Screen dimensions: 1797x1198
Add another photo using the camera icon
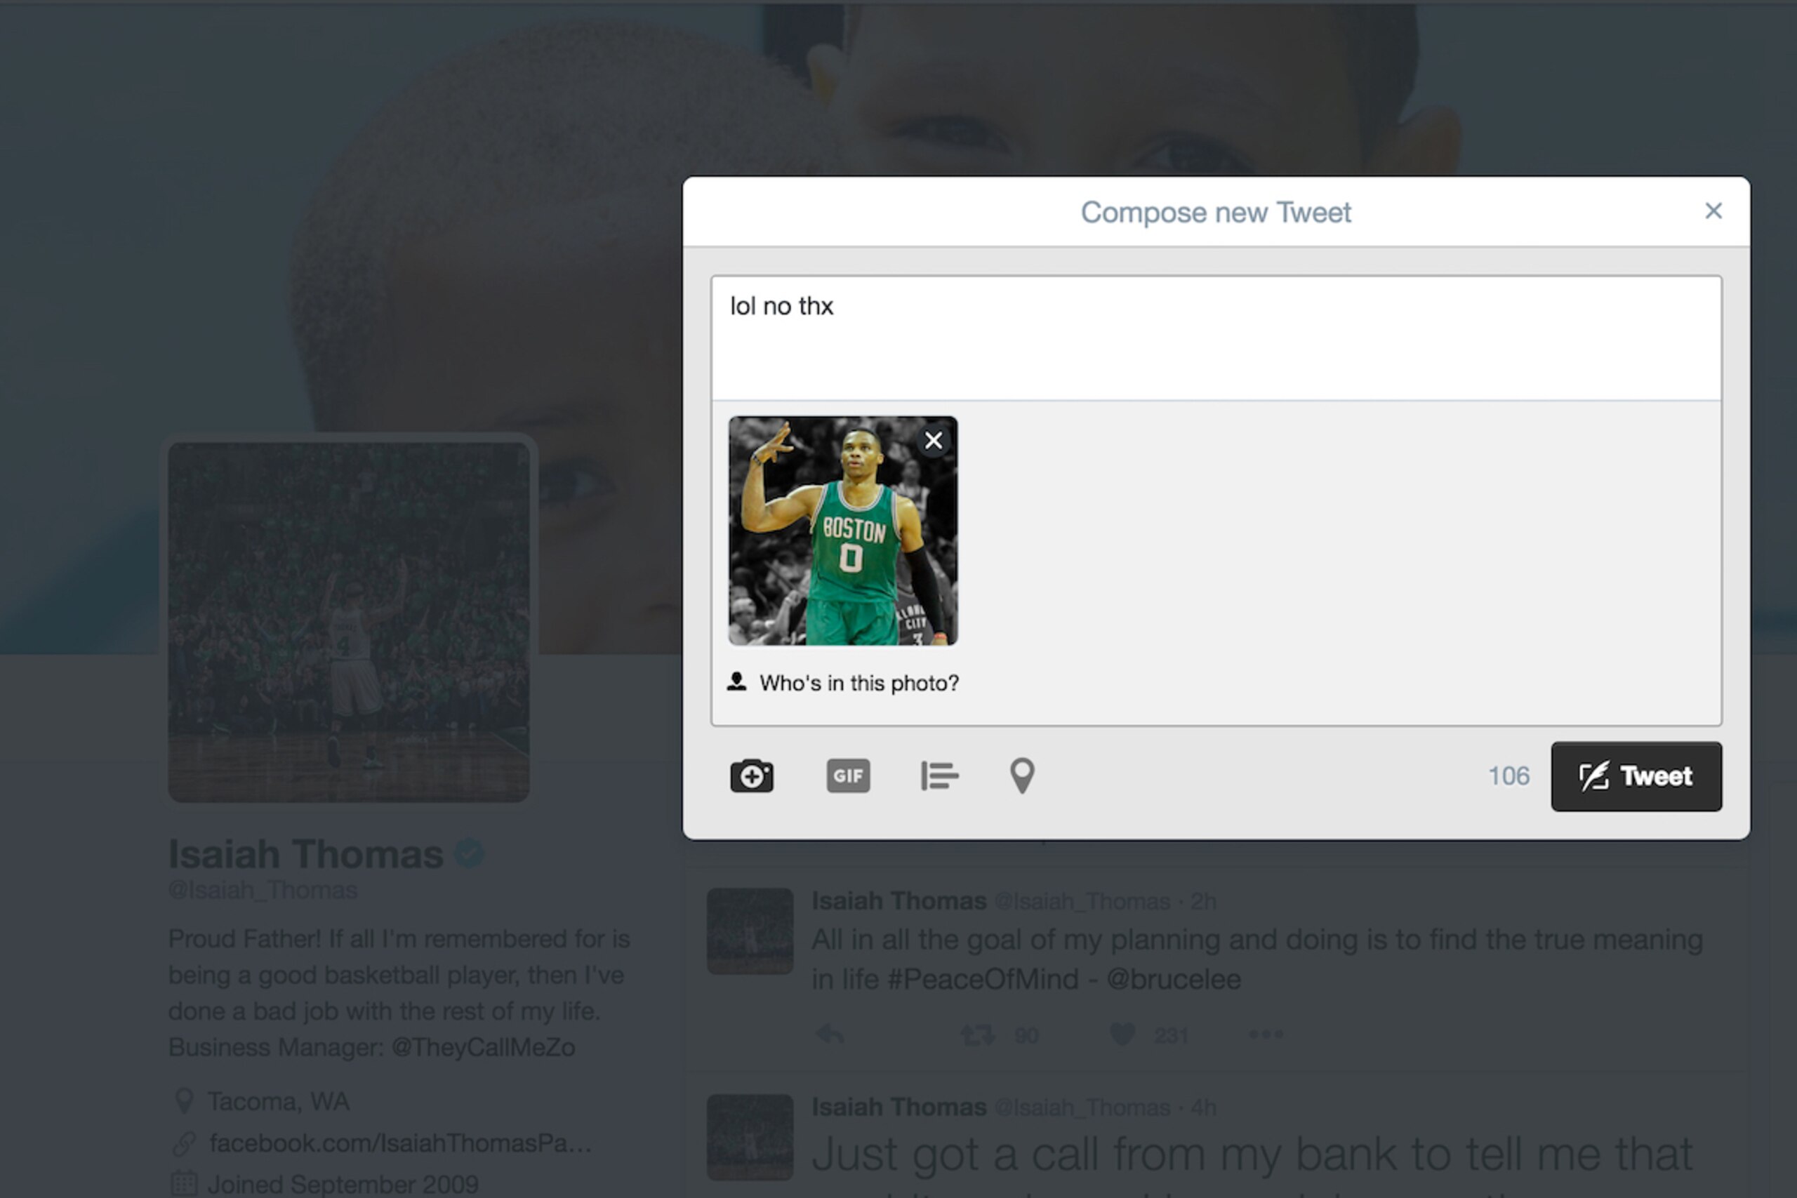point(752,776)
